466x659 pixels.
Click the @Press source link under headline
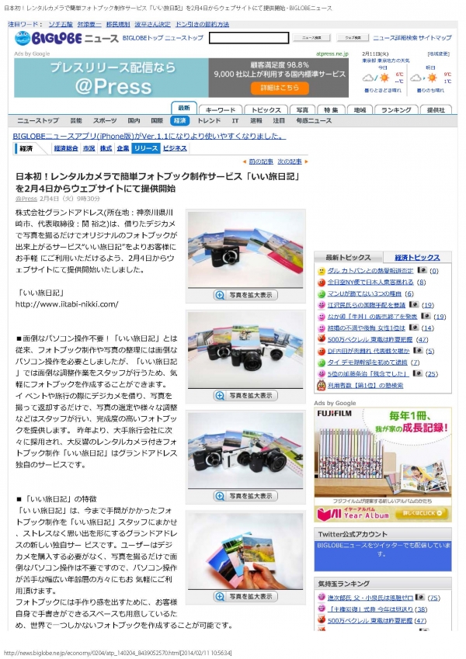click(x=26, y=199)
